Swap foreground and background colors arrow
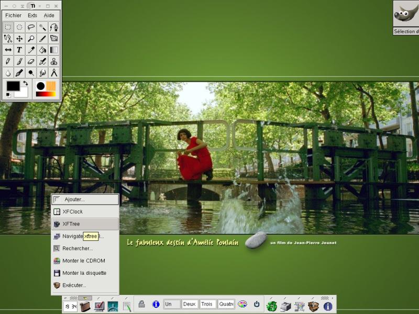 25,83
